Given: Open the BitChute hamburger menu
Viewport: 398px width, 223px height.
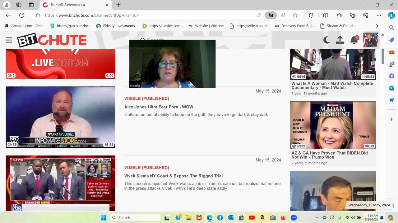Looking at the screenshot, I should click(9, 40).
